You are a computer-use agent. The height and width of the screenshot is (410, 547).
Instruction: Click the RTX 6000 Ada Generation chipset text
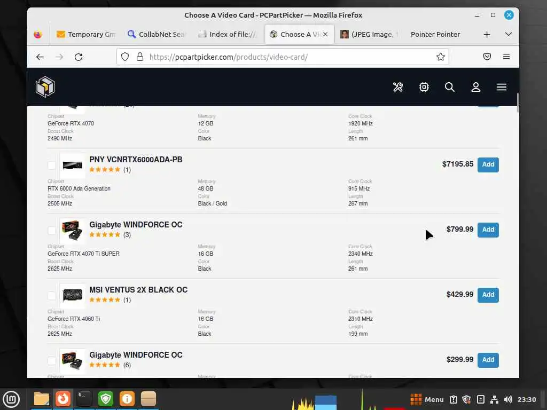click(x=79, y=188)
